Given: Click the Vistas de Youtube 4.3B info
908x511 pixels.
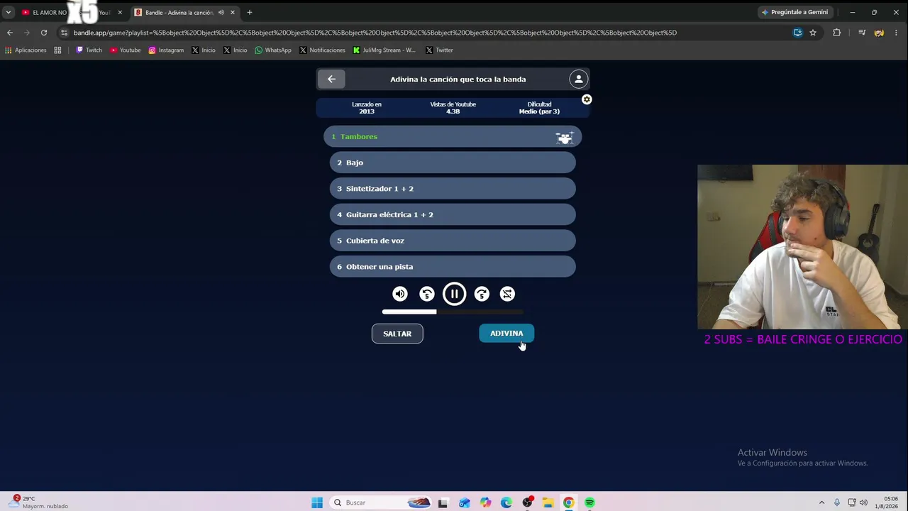Looking at the screenshot, I should point(453,108).
